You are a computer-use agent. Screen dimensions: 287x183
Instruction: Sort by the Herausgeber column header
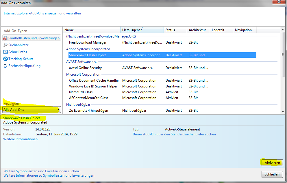[x=142, y=30]
